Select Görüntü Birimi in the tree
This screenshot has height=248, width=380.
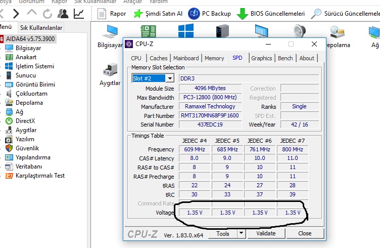[35, 85]
